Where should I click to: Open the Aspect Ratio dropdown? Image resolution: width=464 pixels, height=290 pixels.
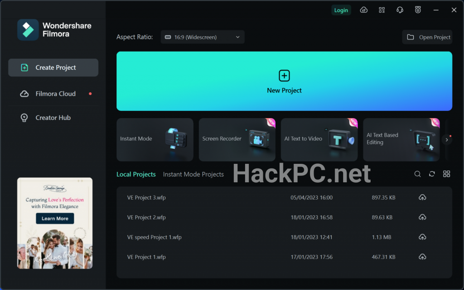pos(203,37)
